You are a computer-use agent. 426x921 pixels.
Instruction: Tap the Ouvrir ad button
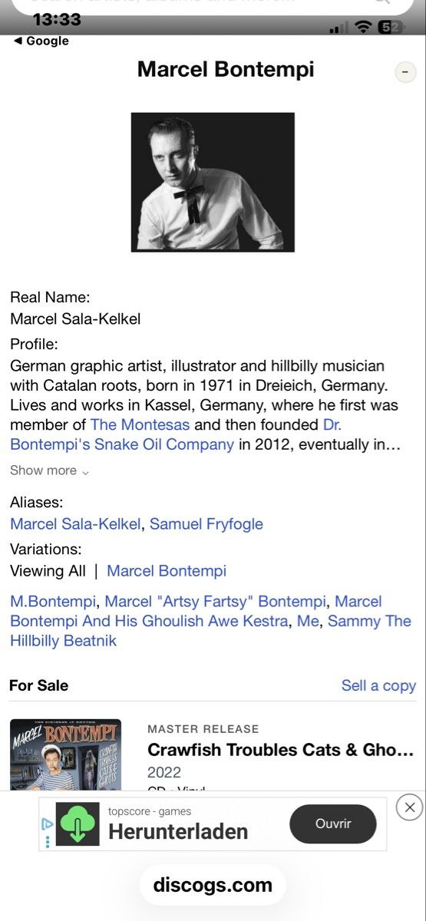coord(333,824)
